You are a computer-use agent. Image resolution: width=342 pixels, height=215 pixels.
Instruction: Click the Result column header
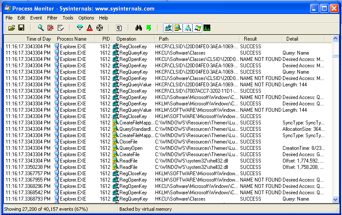(250, 39)
